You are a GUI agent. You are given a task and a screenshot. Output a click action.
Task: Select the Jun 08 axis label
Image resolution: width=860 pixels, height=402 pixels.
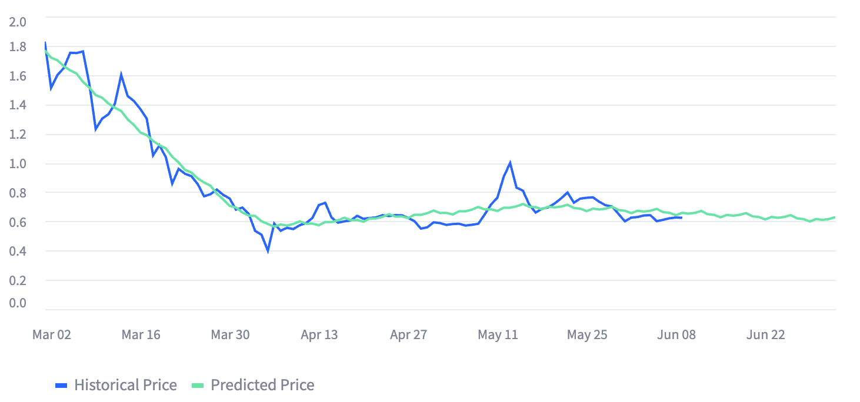[x=676, y=335]
